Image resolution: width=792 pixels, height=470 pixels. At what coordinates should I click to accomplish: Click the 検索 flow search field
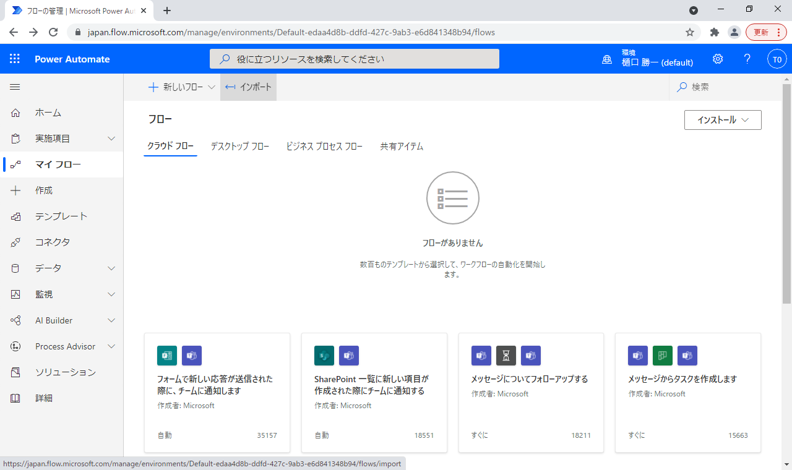pos(725,87)
